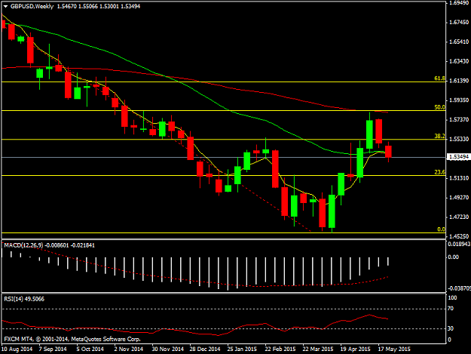
Task: Click the 28 Dec 2014 date label
Action: point(204,349)
